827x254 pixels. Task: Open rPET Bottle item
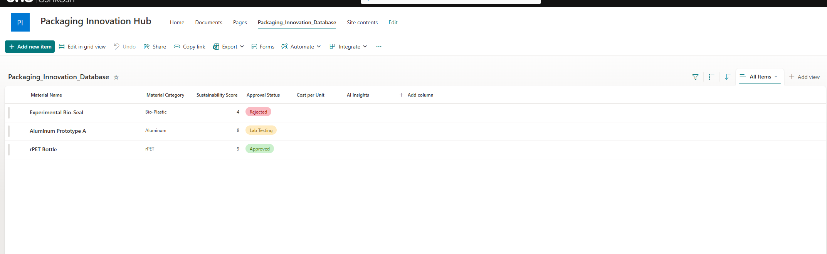[x=43, y=149]
